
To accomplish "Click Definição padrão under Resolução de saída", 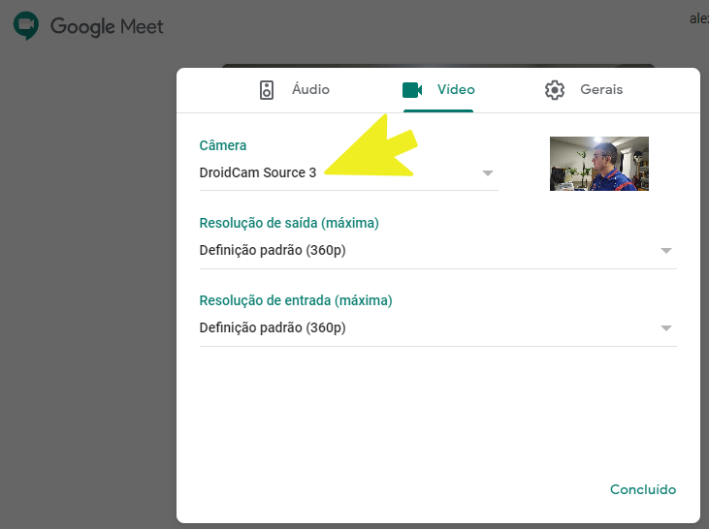I will click(x=273, y=250).
